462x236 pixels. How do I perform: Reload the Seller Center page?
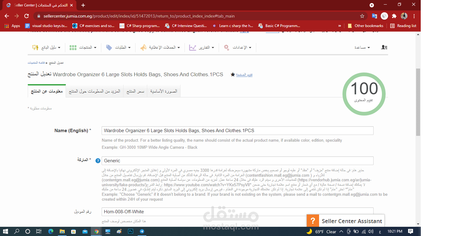pyautogui.click(x=26, y=16)
